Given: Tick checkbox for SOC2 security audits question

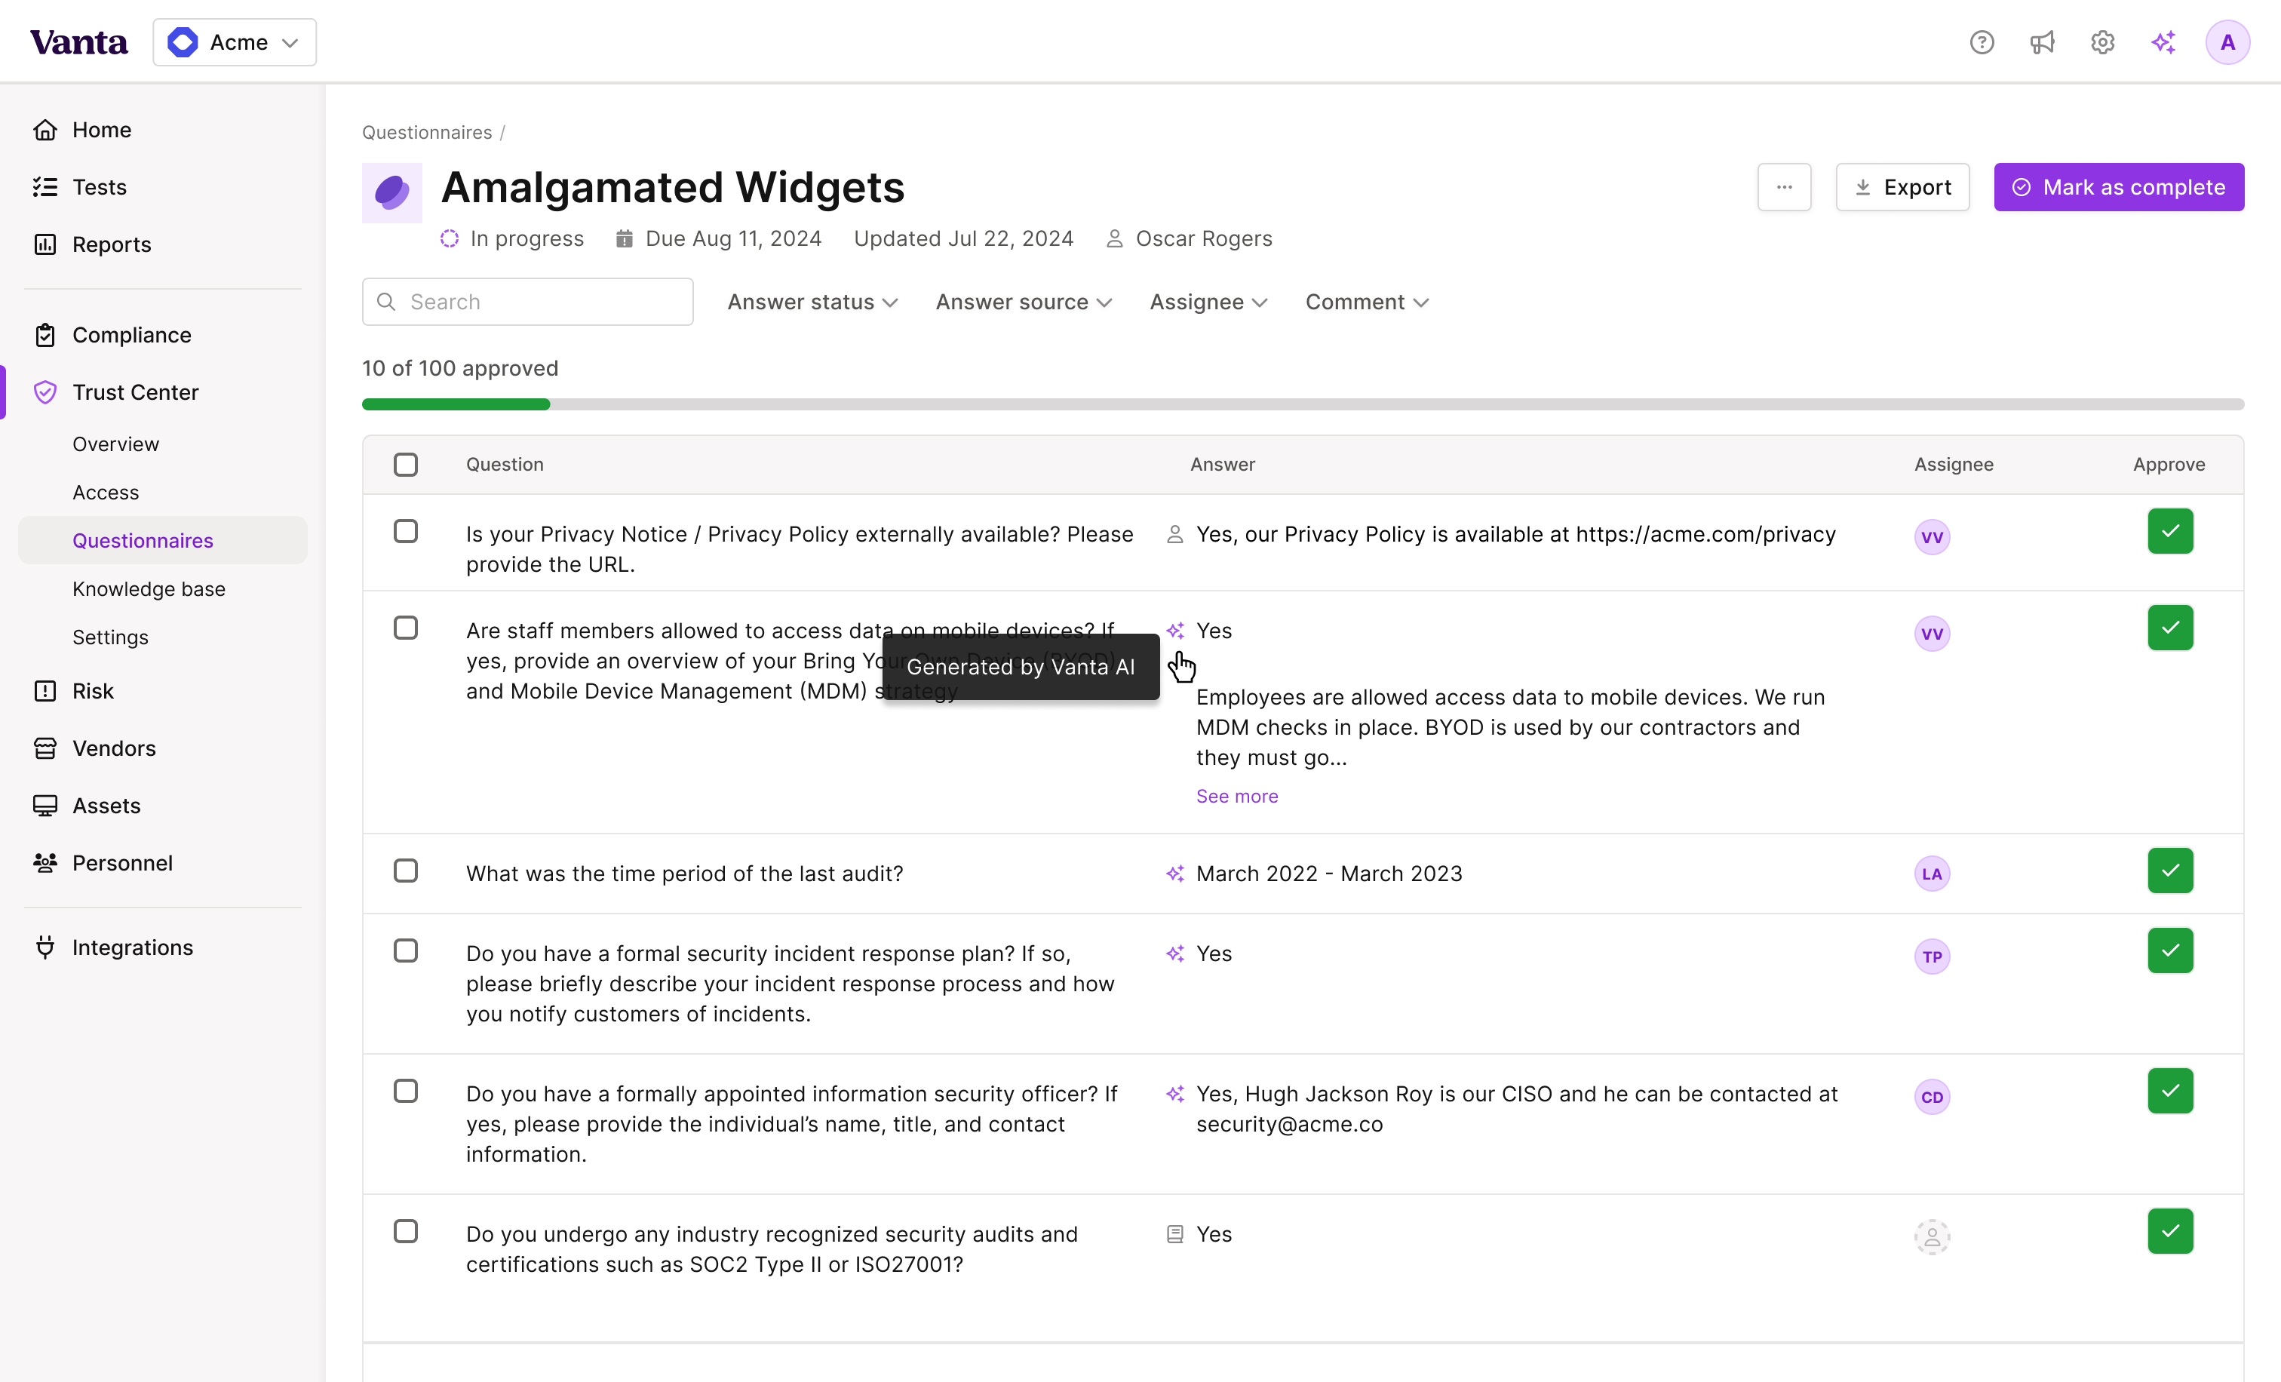Looking at the screenshot, I should [406, 1231].
